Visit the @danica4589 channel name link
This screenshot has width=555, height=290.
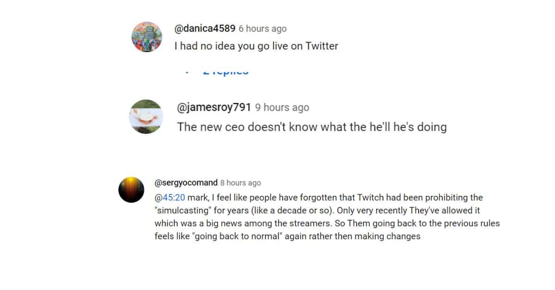[x=204, y=28]
